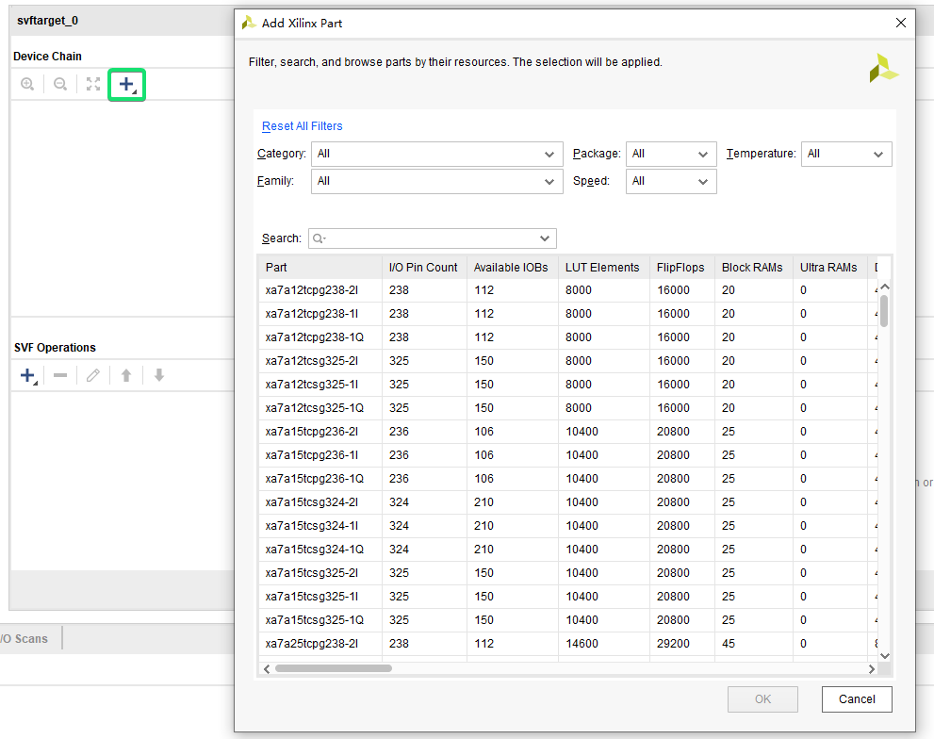The height and width of the screenshot is (739, 934).
Task: Open the Package dropdown
Action: (671, 154)
